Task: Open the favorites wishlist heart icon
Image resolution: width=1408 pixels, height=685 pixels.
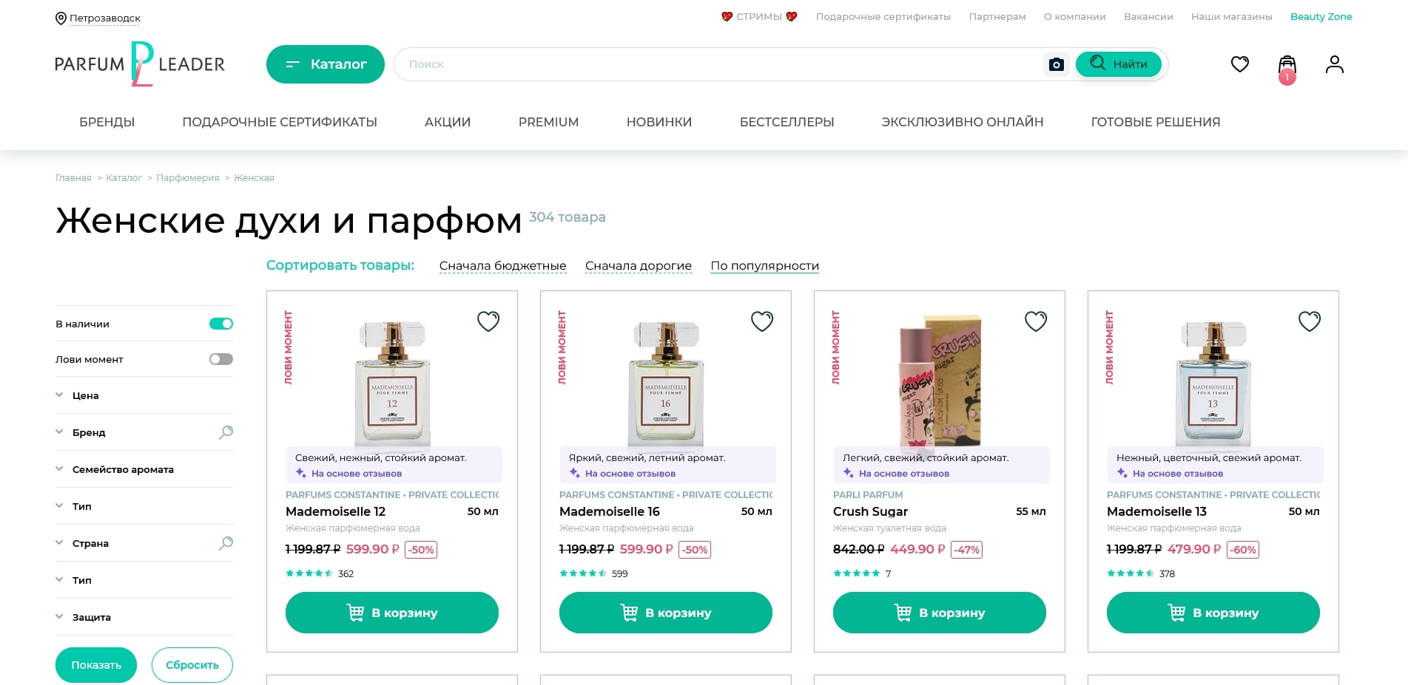Action: coord(1240,64)
